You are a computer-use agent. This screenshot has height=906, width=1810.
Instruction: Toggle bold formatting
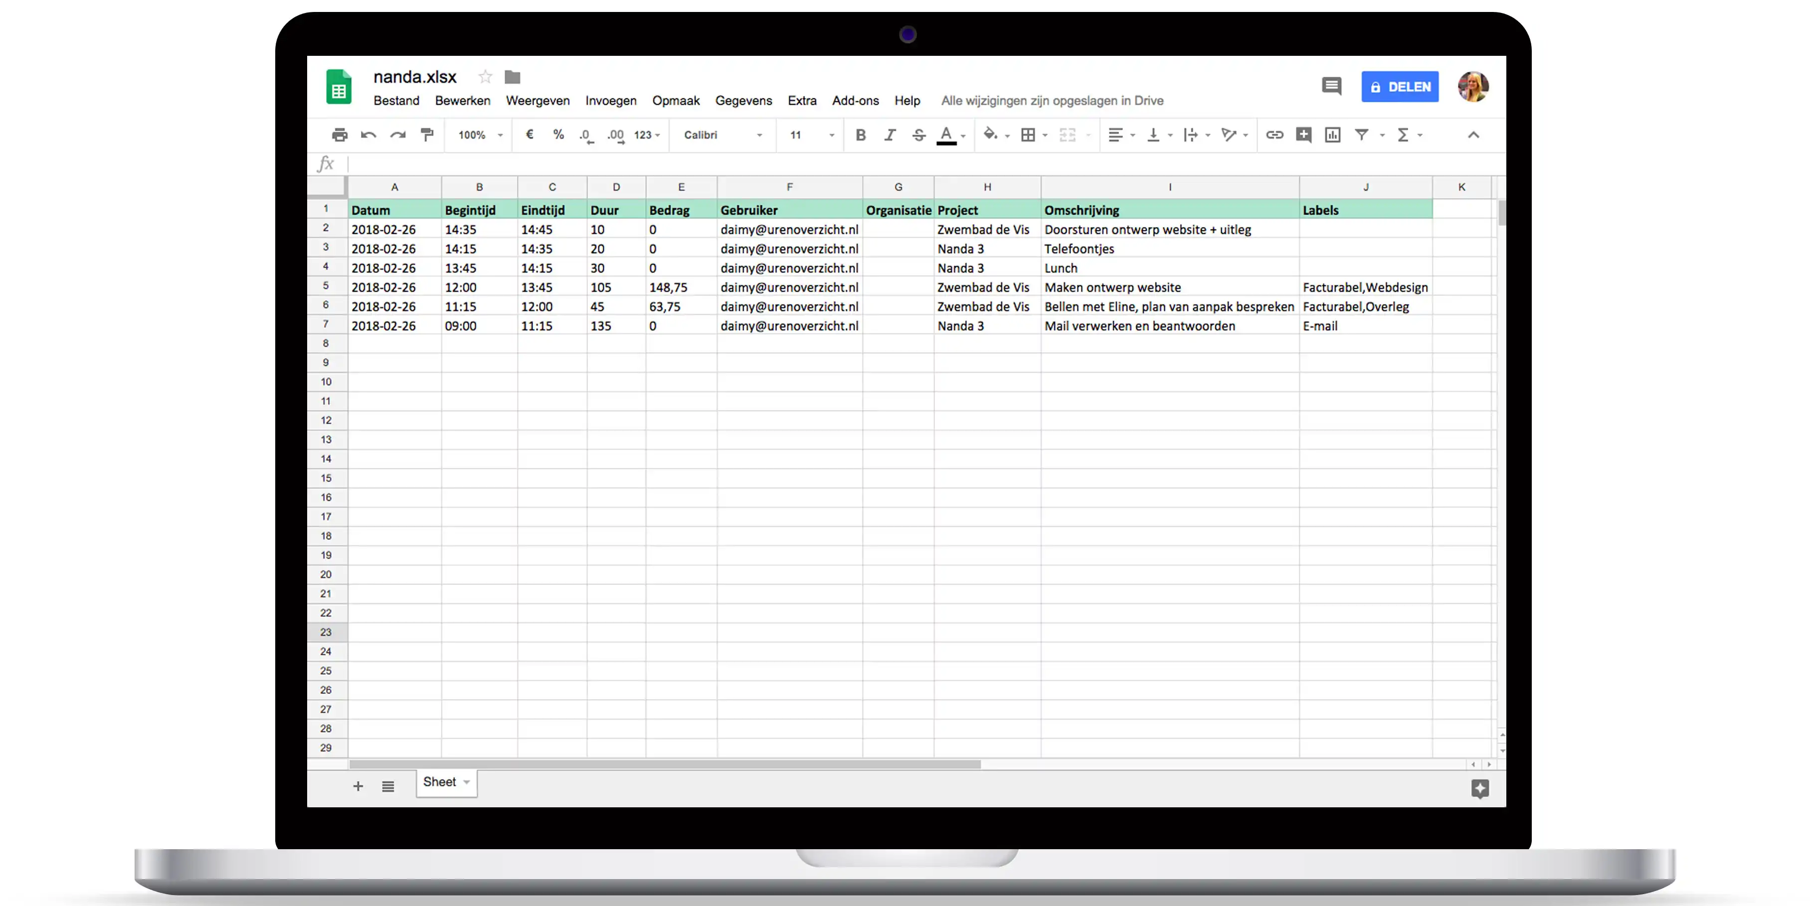860,135
